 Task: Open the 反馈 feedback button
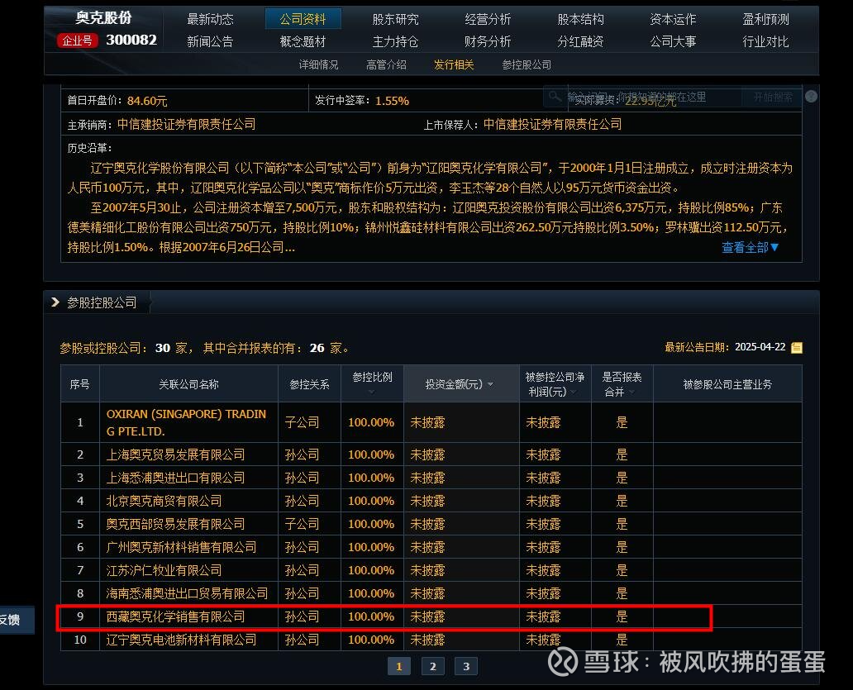[x=15, y=620]
